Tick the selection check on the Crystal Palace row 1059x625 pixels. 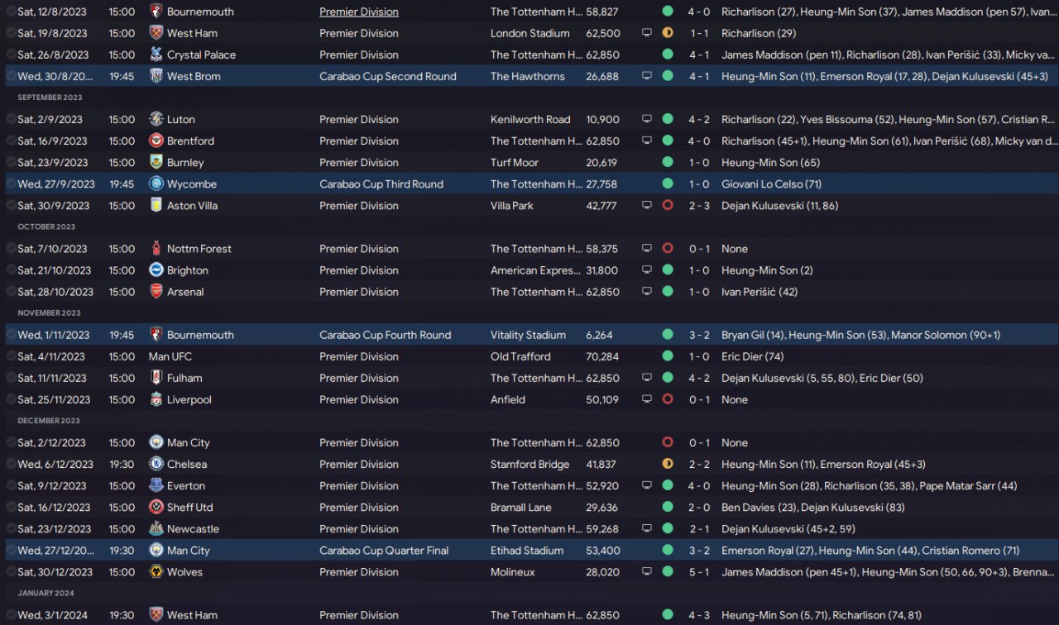(x=10, y=55)
